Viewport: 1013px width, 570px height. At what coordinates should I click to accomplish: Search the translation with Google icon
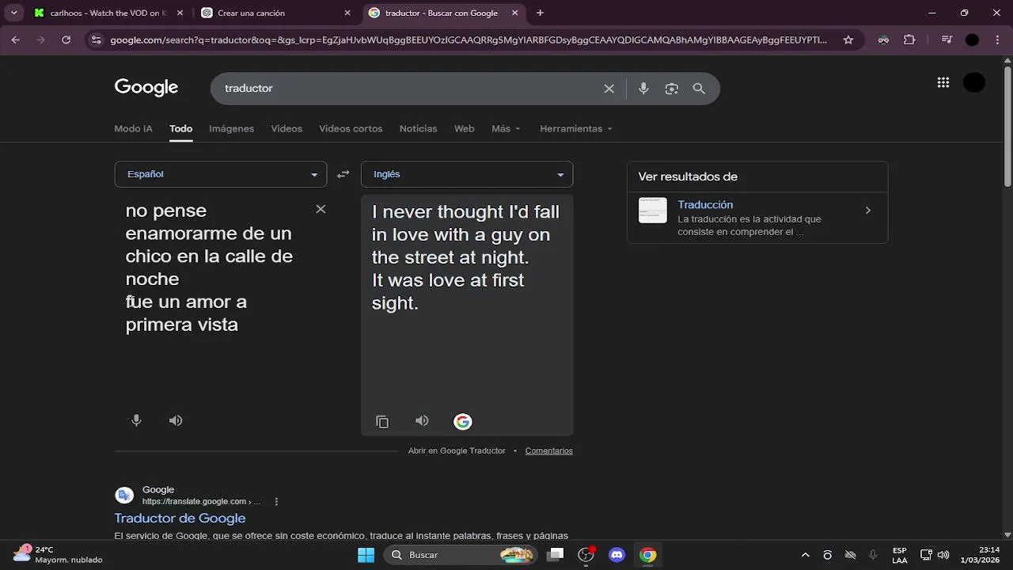pyautogui.click(x=463, y=422)
